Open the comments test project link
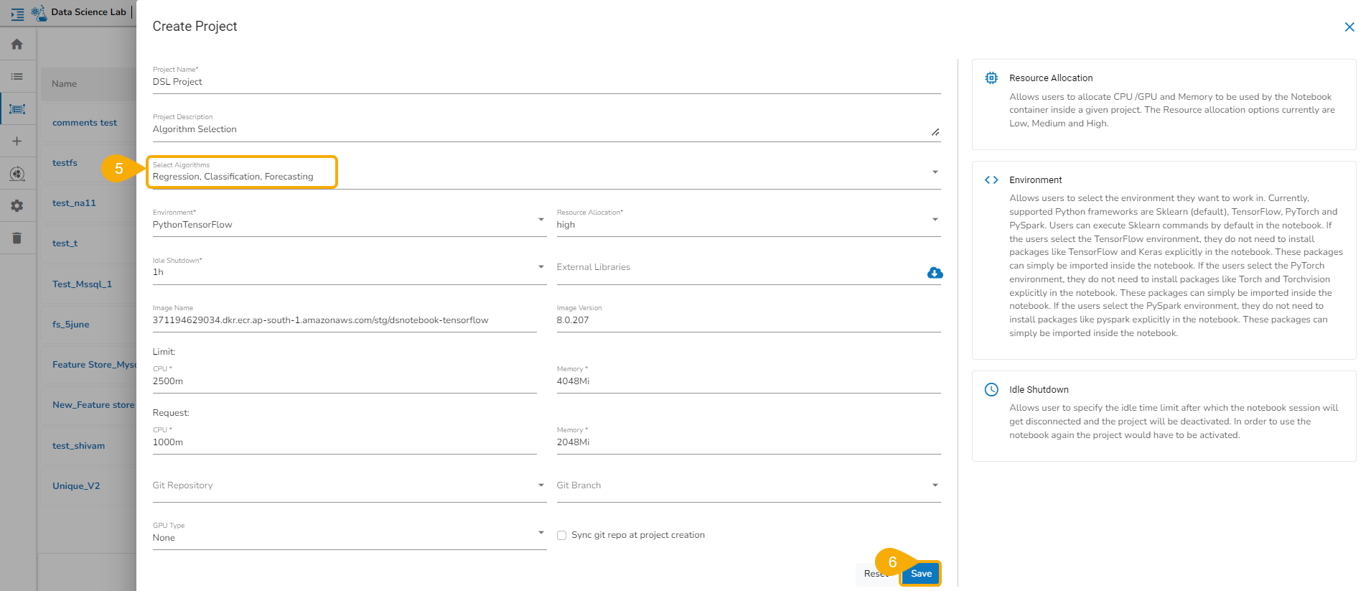 85,123
